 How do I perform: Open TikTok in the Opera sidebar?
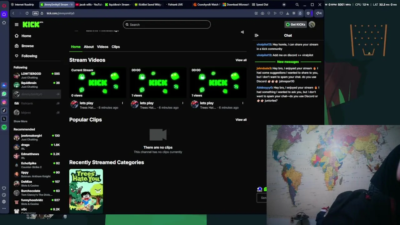pos(4,110)
